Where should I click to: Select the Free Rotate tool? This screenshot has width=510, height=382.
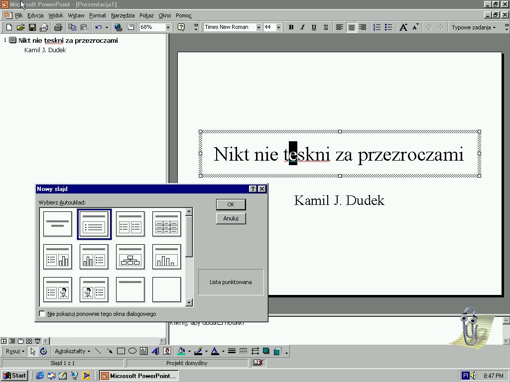[43, 351]
